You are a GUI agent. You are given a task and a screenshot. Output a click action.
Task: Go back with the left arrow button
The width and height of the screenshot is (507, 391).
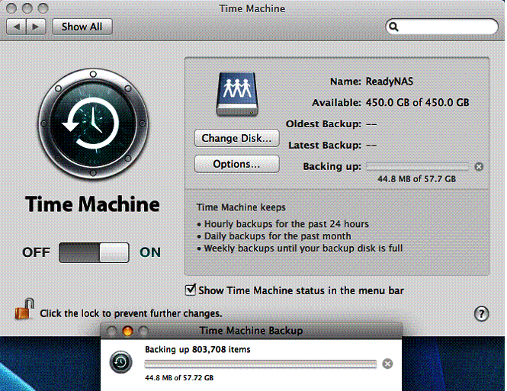point(16,27)
